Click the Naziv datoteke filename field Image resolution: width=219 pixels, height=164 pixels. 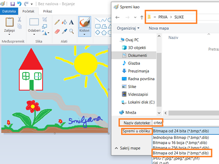(185, 123)
